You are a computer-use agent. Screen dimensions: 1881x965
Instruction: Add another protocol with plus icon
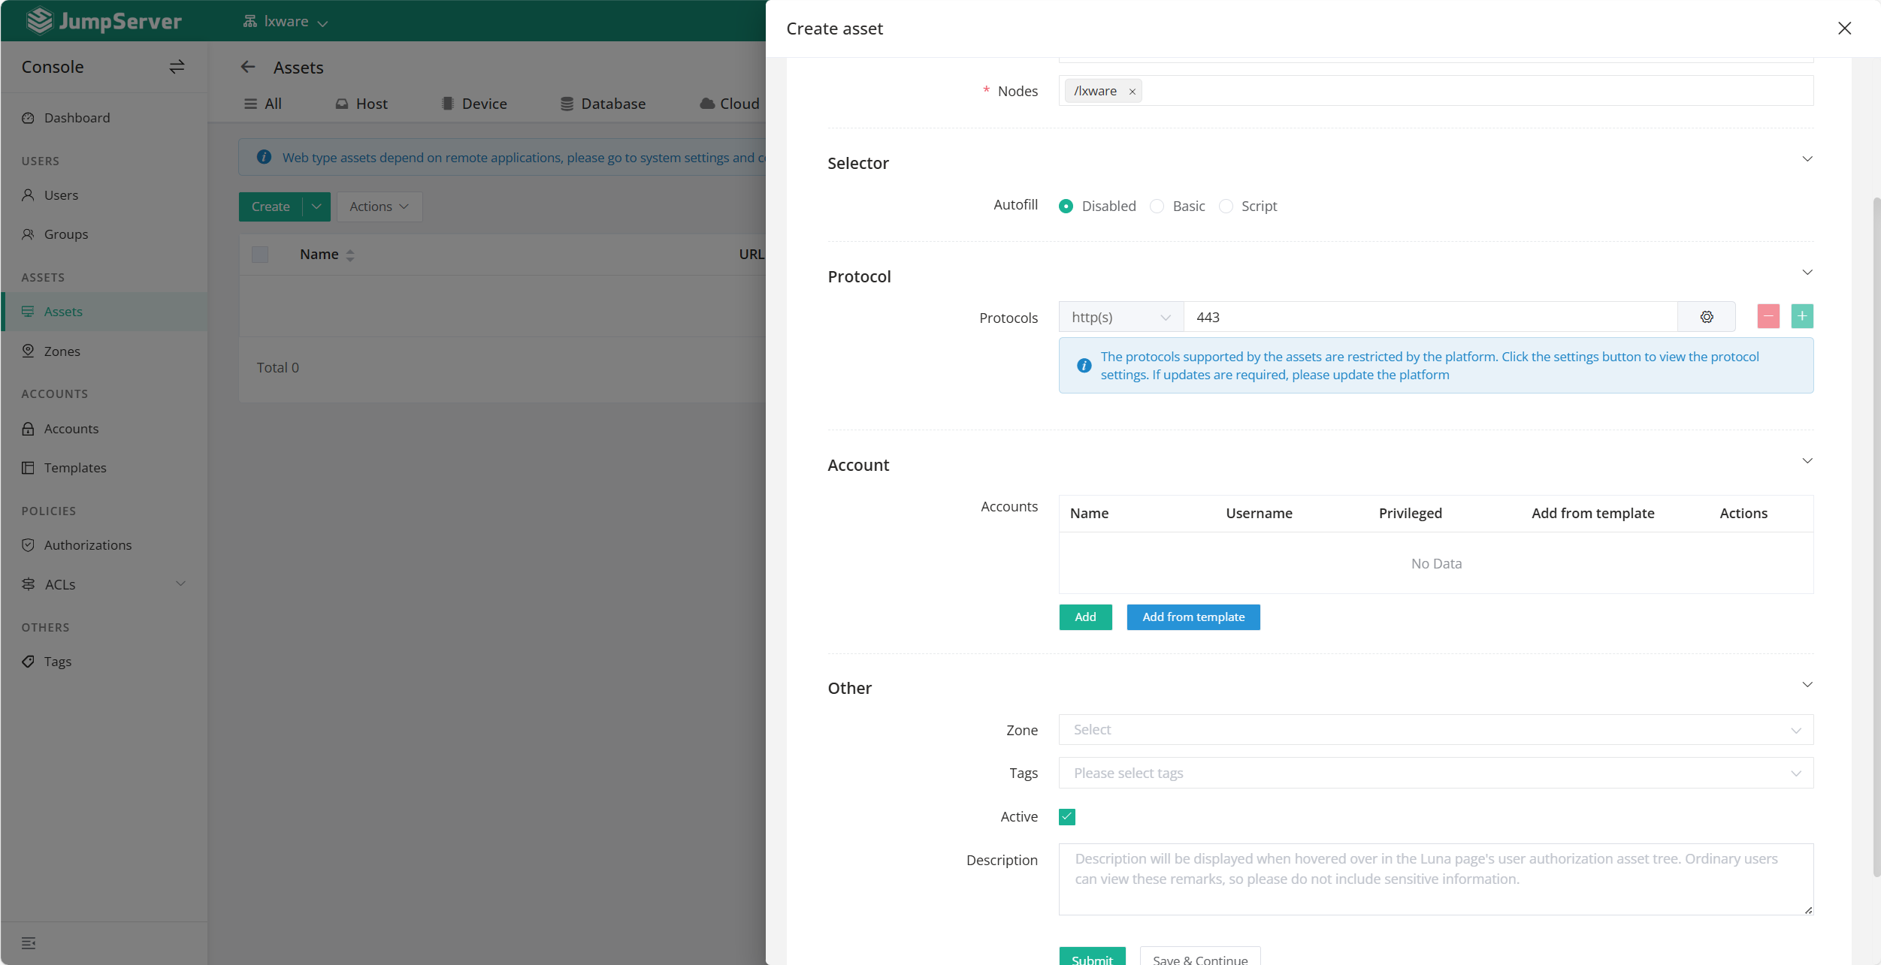1802,316
